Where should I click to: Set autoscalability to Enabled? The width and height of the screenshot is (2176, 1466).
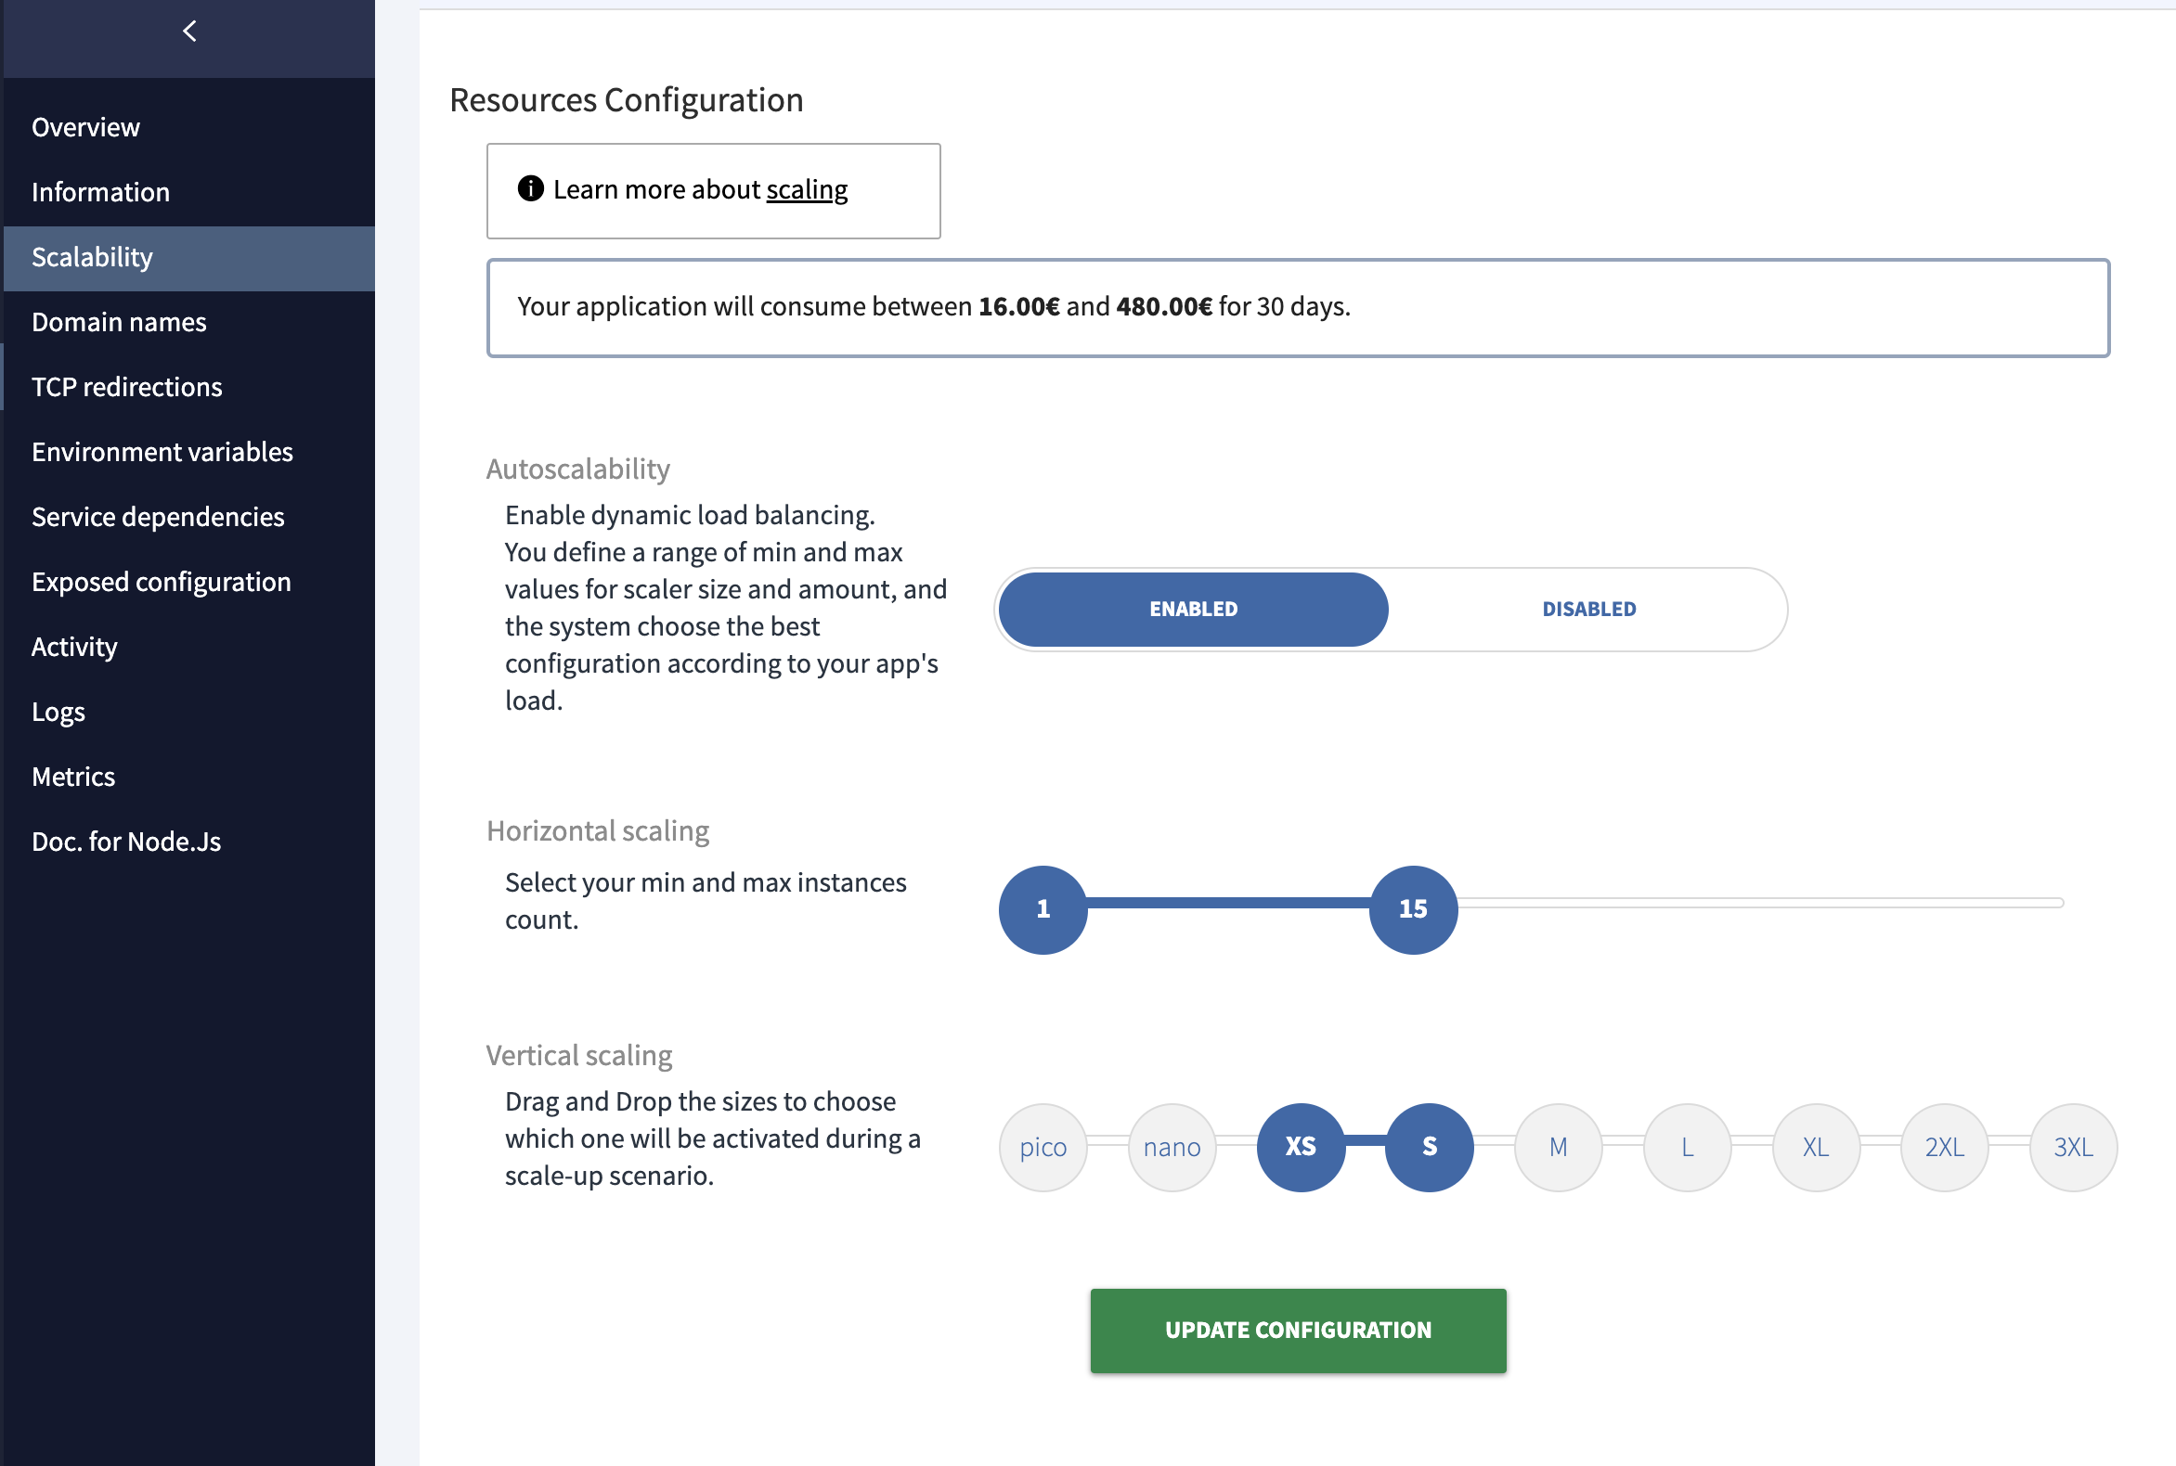pos(1193,610)
